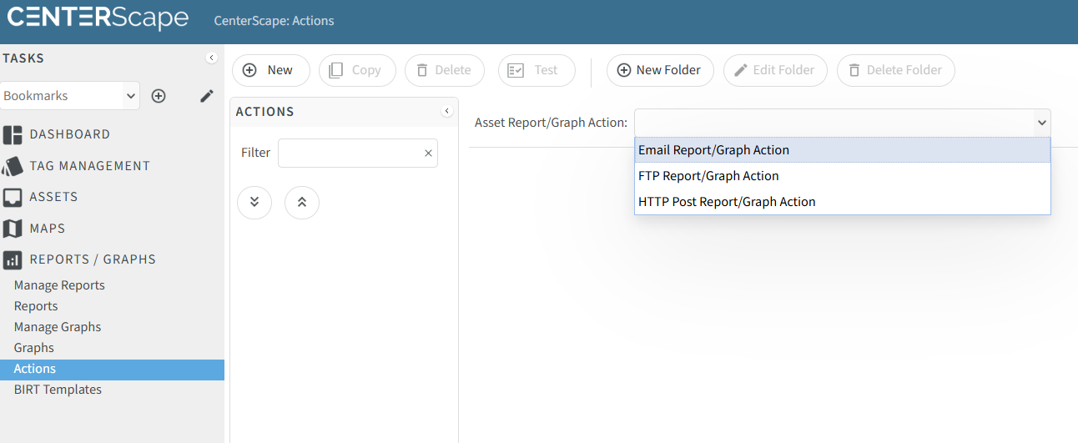Select Email Report/Graph Action option

coord(842,150)
